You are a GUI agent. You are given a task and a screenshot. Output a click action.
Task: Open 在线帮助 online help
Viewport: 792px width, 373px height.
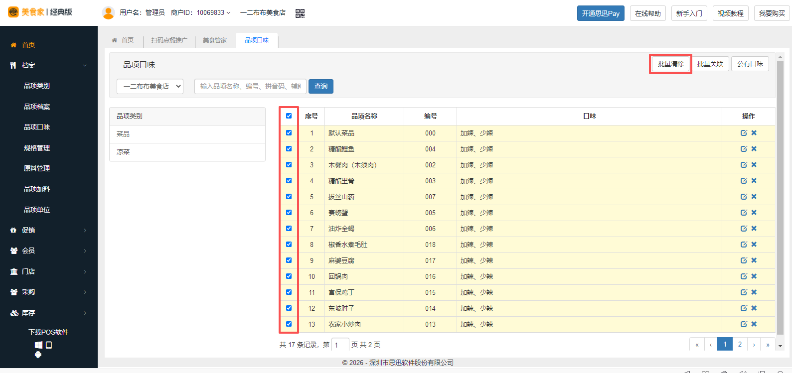point(648,13)
